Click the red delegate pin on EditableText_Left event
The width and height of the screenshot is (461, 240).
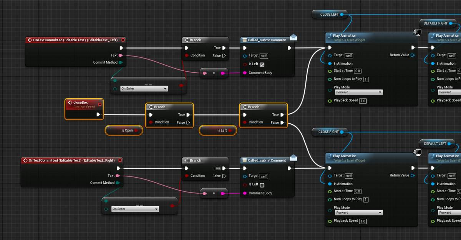(123, 40)
